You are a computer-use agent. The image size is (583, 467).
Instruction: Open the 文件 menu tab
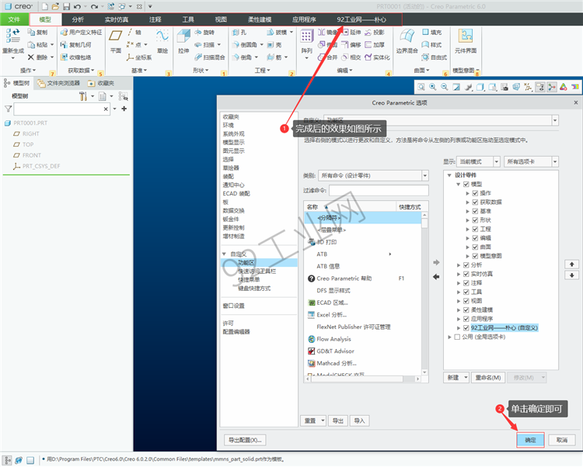tap(14, 19)
